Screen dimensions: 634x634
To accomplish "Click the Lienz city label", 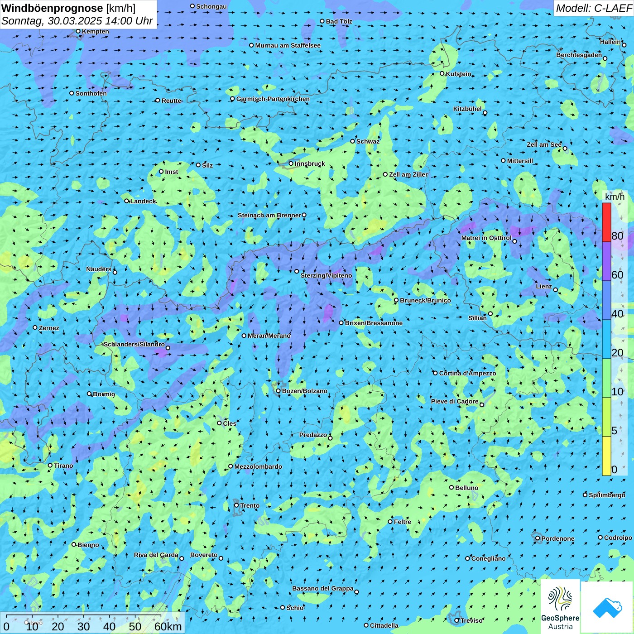I will 544,286.
